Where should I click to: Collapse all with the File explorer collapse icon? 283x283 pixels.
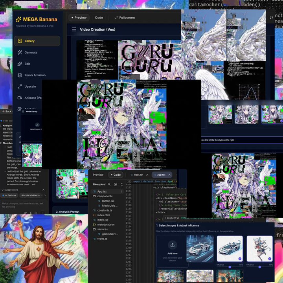pos(121,184)
